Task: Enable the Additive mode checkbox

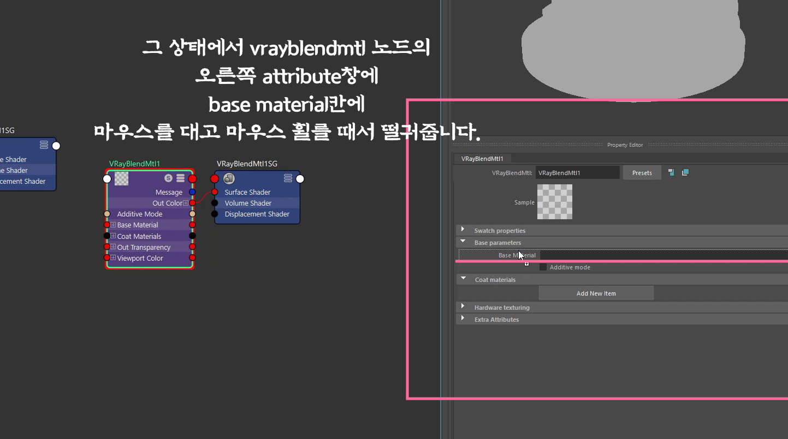Action: tap(543, 267)
